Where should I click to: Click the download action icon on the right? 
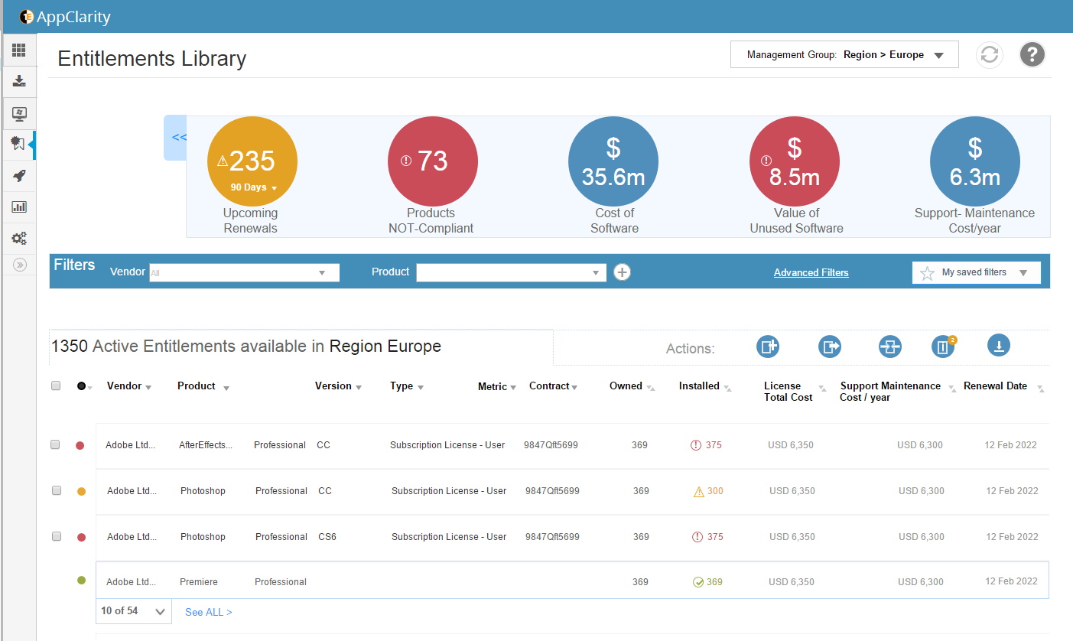(999, 347)
